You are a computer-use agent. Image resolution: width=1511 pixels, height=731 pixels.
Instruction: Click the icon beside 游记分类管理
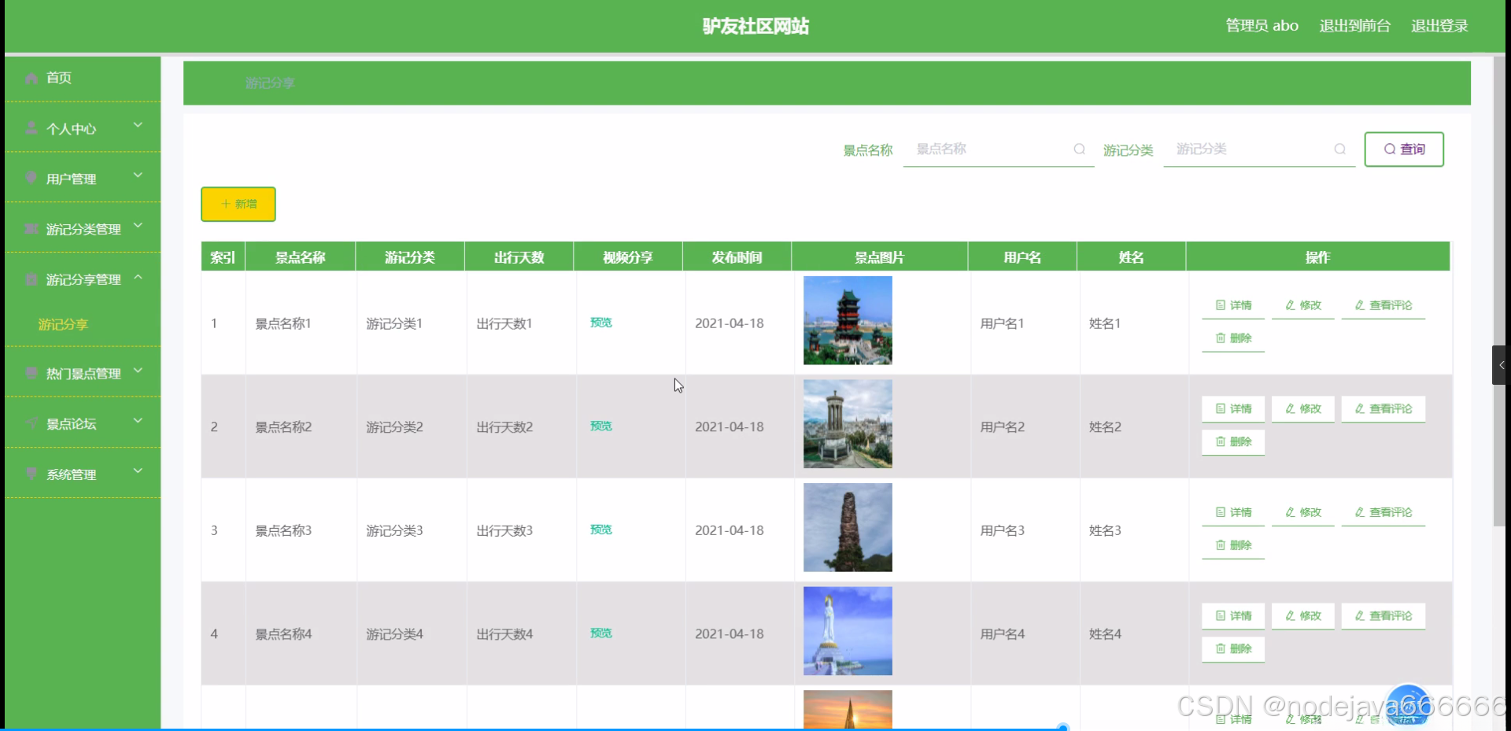click(31, 229)
